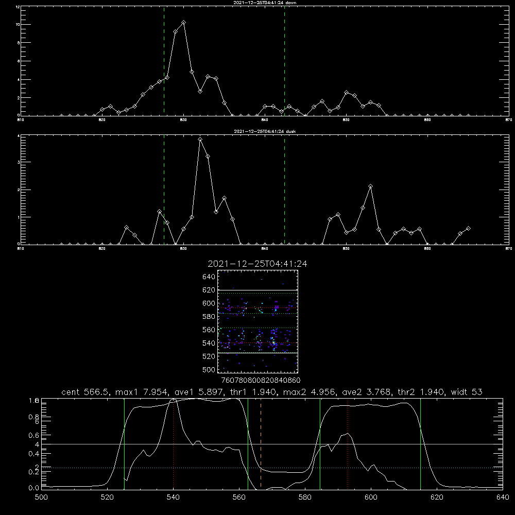Click the 'ave2 3.768' value

click(366, 392)
